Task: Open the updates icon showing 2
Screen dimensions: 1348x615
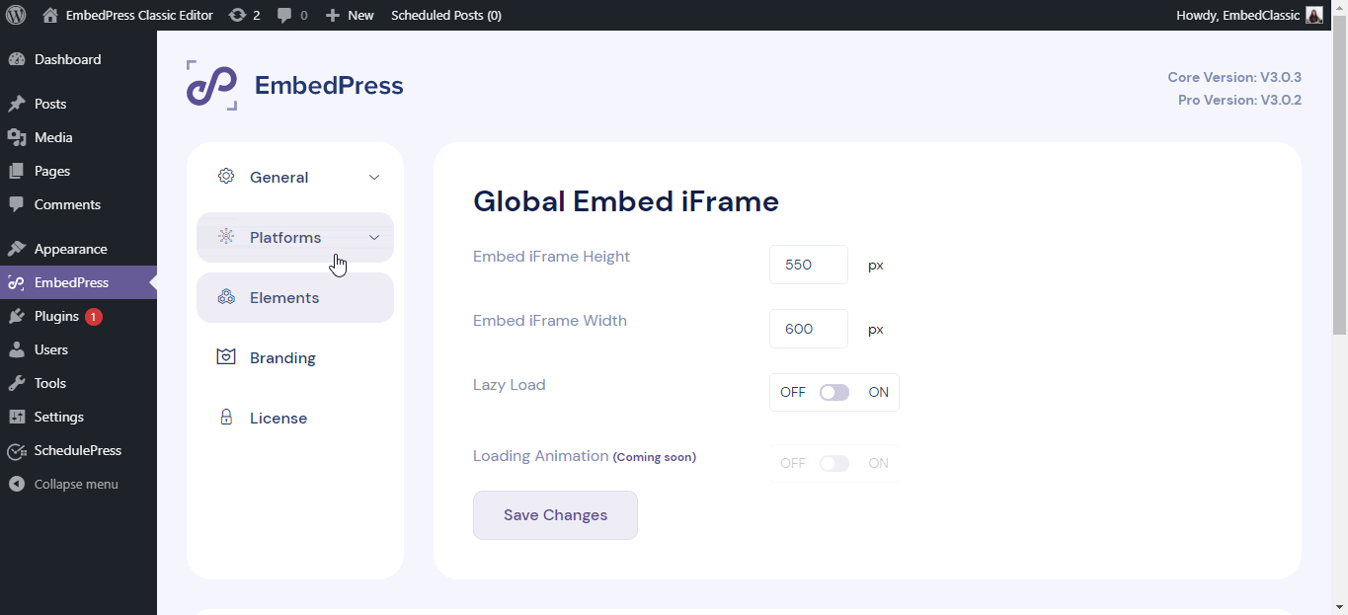Action: click(237, 15)
